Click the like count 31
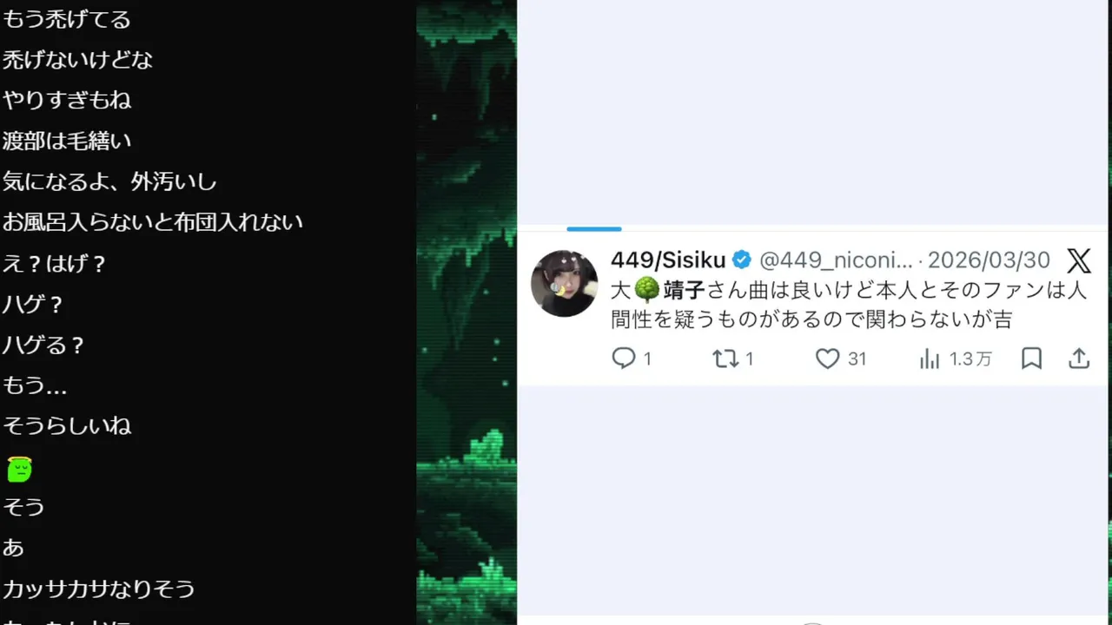Viewport: 1112px width, 625px height. (857, 359)
